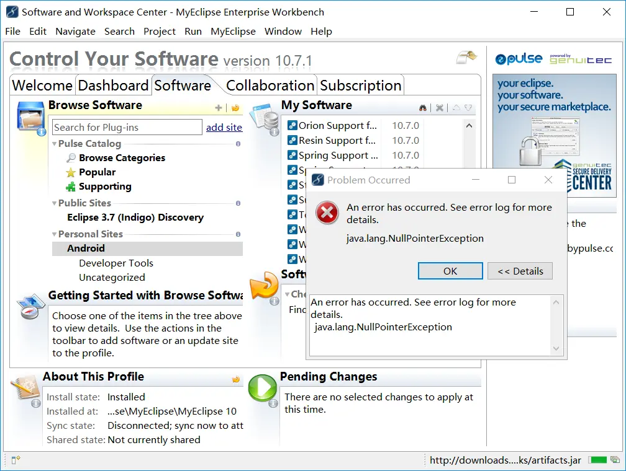The height and width of the screenshot is (471, 626).
Task: Click the add site link
Action: 224,127
